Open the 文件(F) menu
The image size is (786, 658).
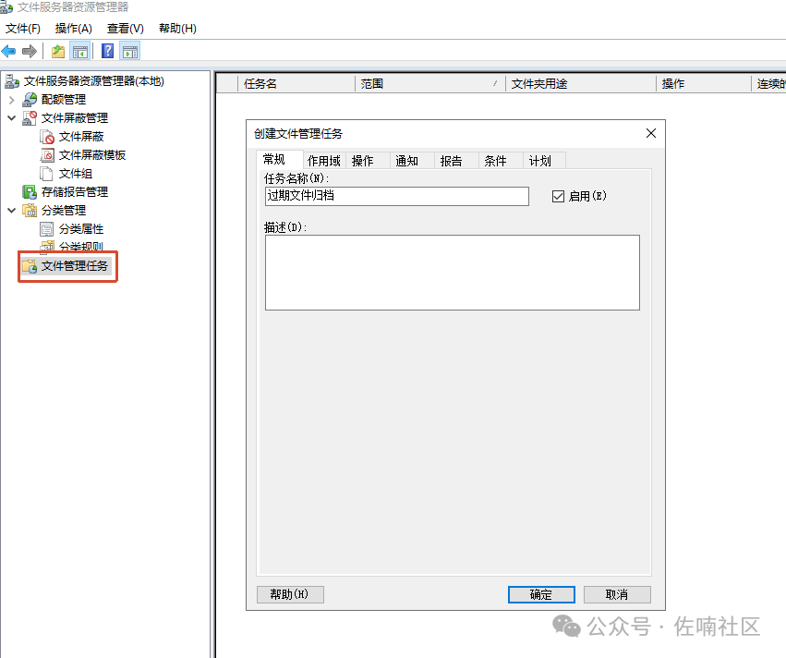tap(22, 29)
